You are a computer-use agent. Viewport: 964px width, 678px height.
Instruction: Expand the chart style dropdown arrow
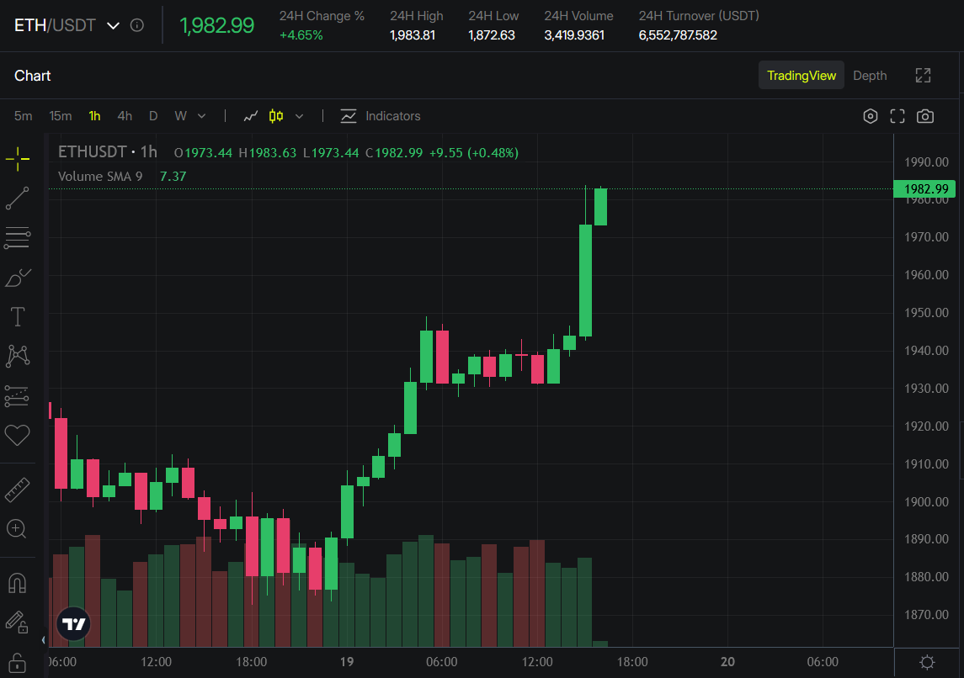point(300,116)
